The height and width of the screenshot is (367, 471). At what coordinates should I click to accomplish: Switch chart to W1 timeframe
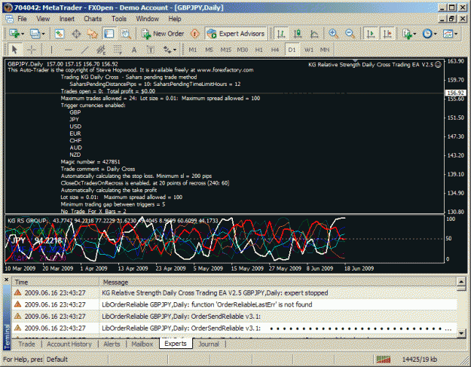(x=308, y=50)
